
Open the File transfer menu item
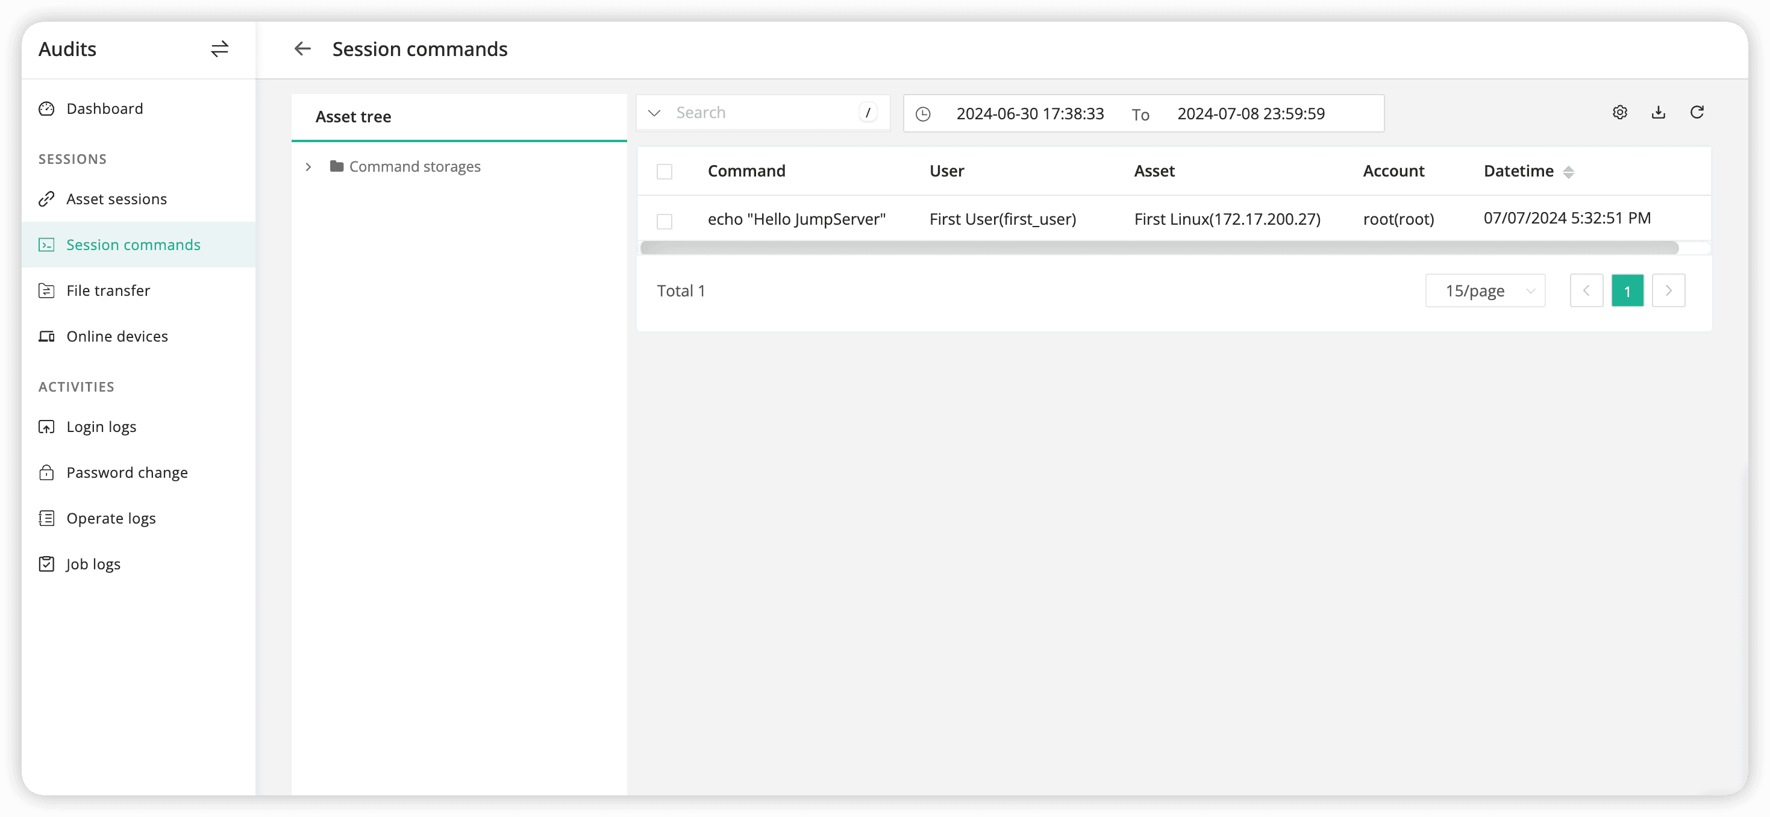pos(108,290)
